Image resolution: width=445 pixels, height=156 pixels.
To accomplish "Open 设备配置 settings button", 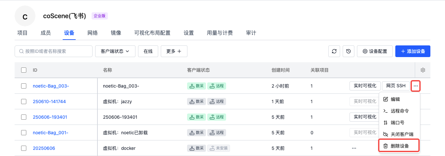I will (x=375, y=51).
